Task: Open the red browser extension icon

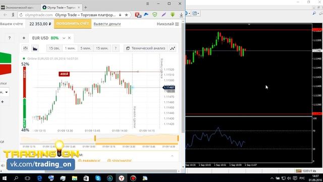Action: (138, 15)
